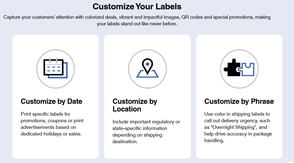The image size is (294, 163).
Task: Click the Customize Your Labels main title
Action: 137,7
